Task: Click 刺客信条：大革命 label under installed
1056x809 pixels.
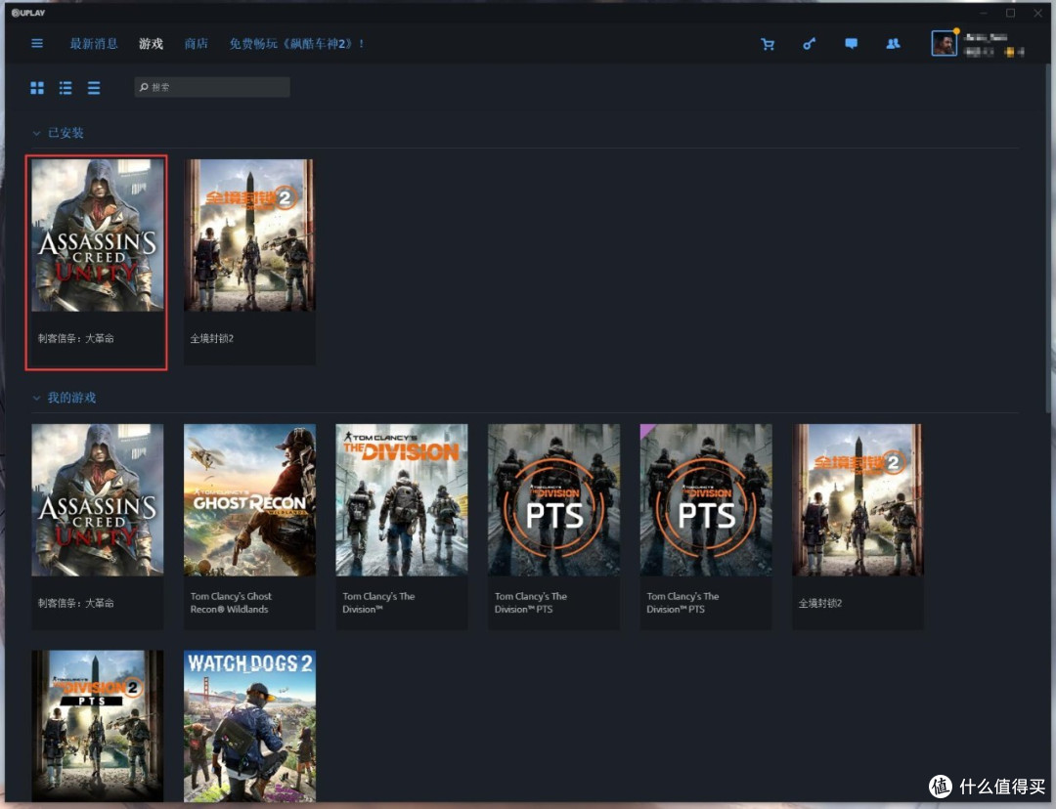Action: pos(76,338)
